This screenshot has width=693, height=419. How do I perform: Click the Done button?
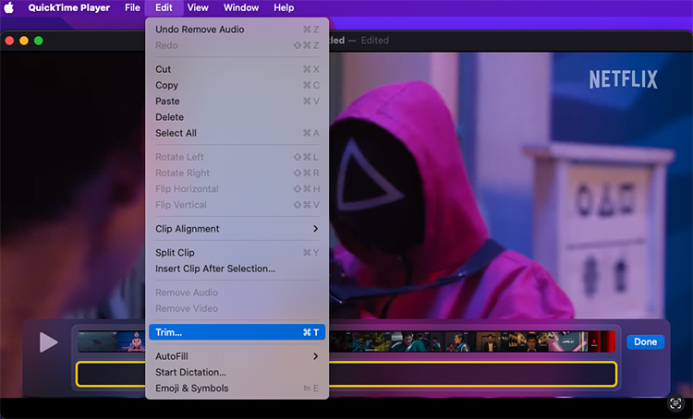click(645, 341)
